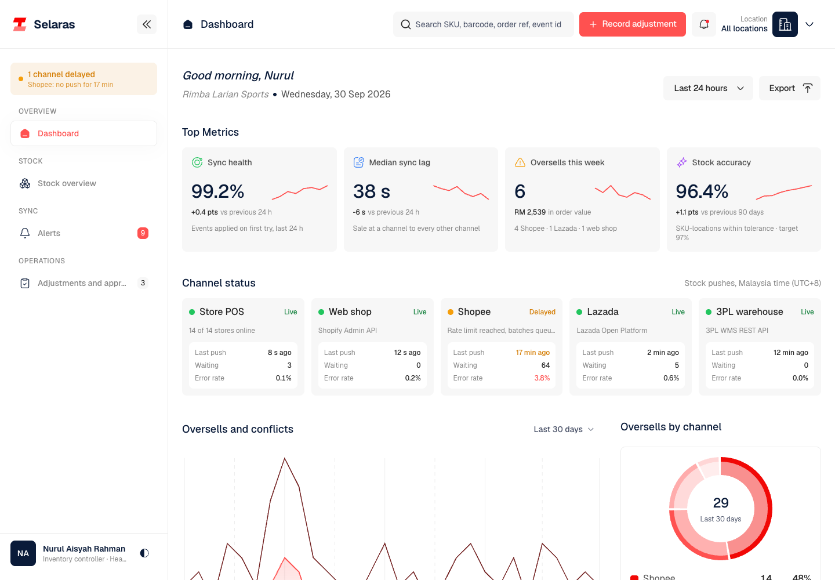Open the Shopee channel card
Viewport: 835px width, 580px height.
click(502, 347)
